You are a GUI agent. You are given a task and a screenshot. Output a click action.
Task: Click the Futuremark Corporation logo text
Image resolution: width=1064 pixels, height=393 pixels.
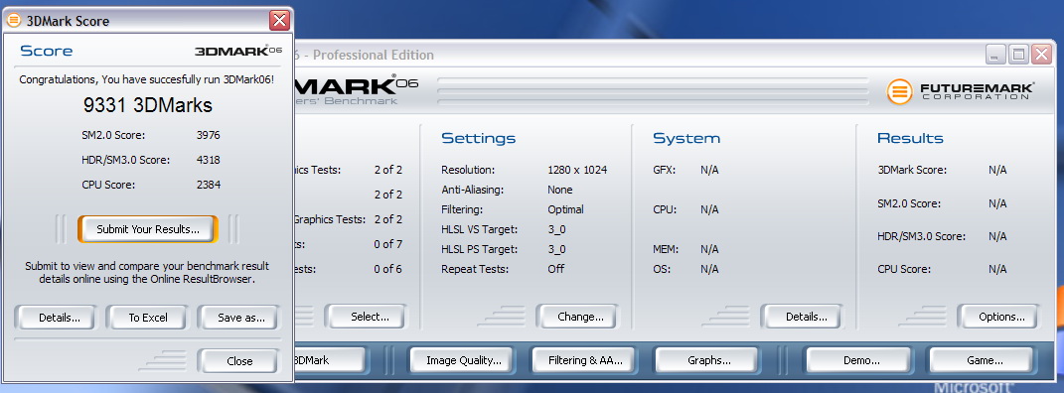pyautogui.click(x=978, y=91)
